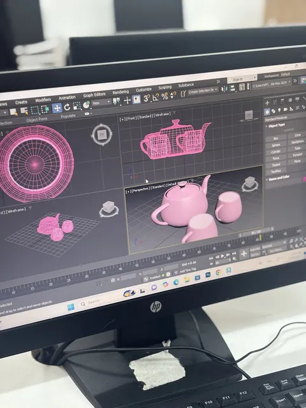
Task: Expand the Create Selection Set dropdown
Action: 203,91
